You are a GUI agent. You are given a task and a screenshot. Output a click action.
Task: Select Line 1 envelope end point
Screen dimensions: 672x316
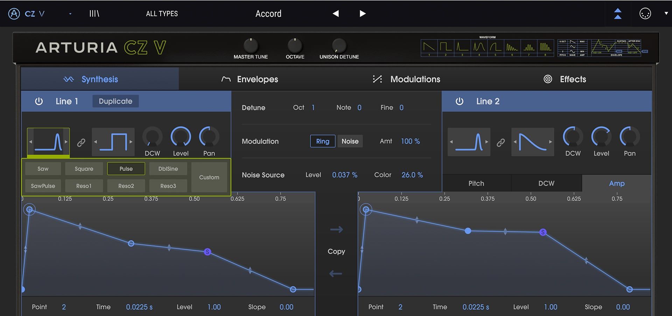click(293, 289)
